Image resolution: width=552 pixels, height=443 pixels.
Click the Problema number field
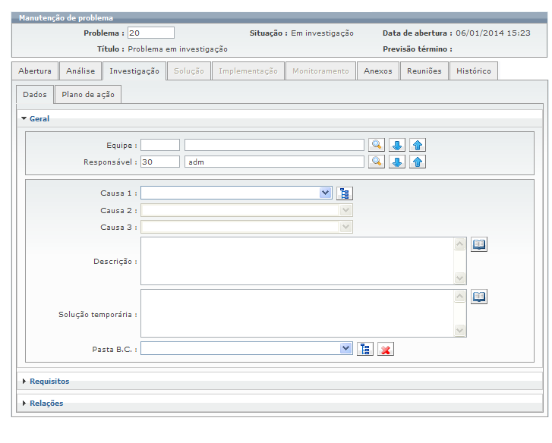point(150,33)
